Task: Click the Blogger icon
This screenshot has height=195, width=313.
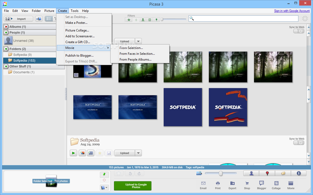Action: click(261, 185)
